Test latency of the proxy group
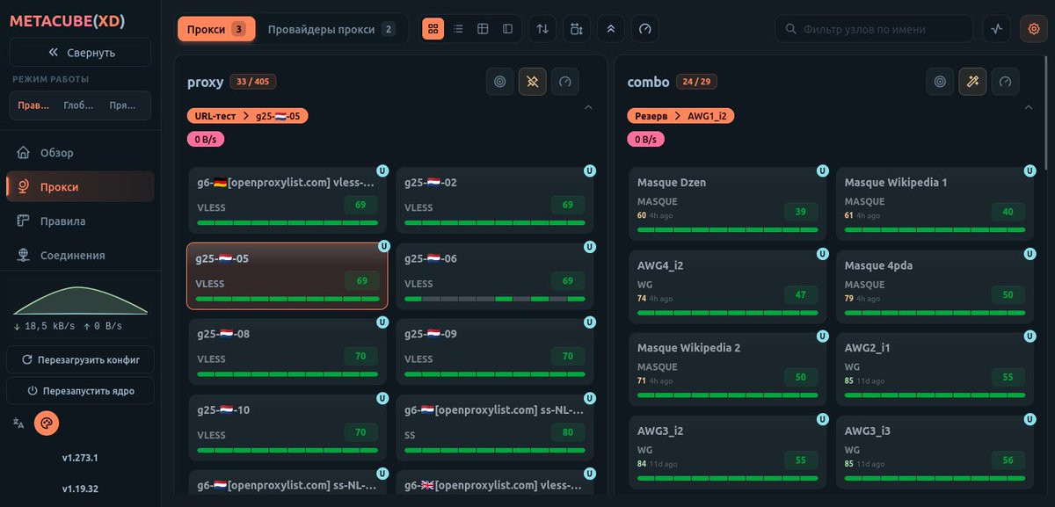 [565, 82]
